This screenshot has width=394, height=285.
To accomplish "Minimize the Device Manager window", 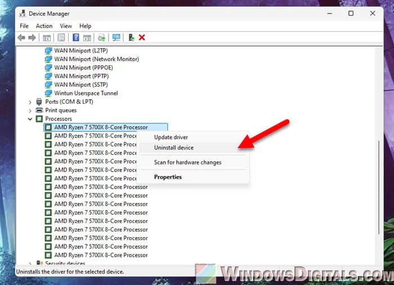I will pos(330,14).
